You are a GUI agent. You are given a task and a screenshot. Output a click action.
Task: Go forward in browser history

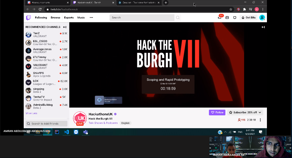(34, 9)
